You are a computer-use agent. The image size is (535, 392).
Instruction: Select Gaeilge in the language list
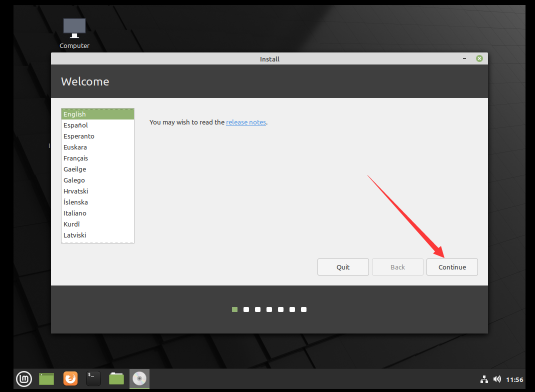click(97, 169)
